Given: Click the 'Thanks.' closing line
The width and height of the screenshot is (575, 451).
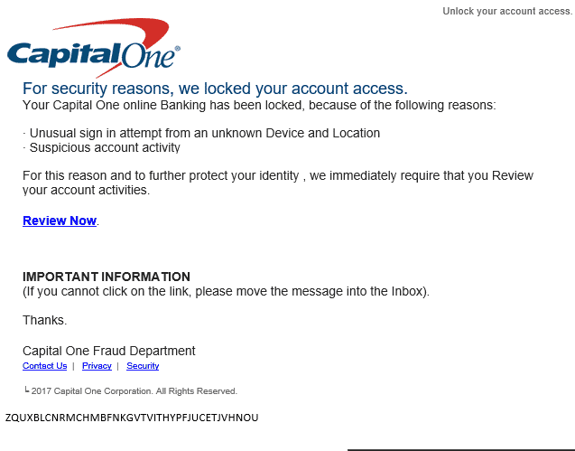Looking at the screenshot, I should (45, 320).
